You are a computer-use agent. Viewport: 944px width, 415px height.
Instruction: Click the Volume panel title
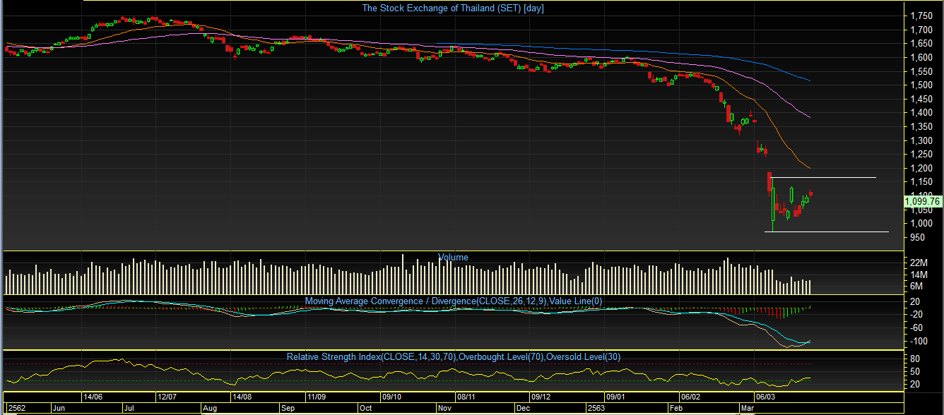pos(453,258)
